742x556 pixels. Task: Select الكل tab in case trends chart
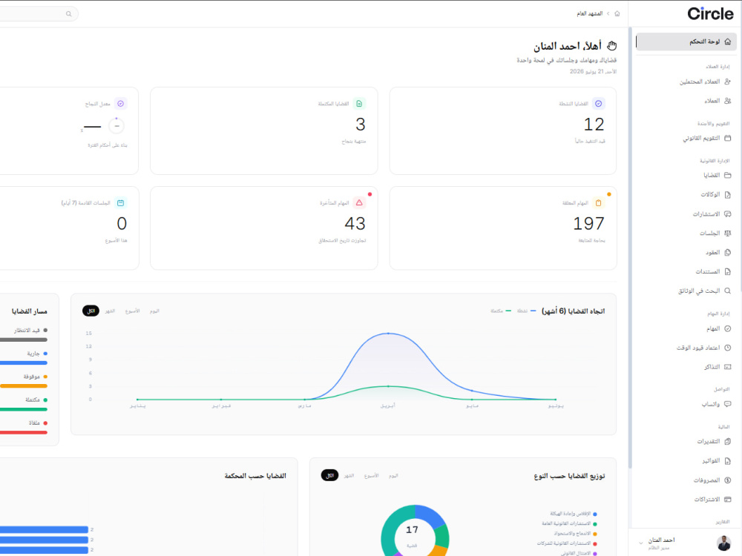(91, 311)
